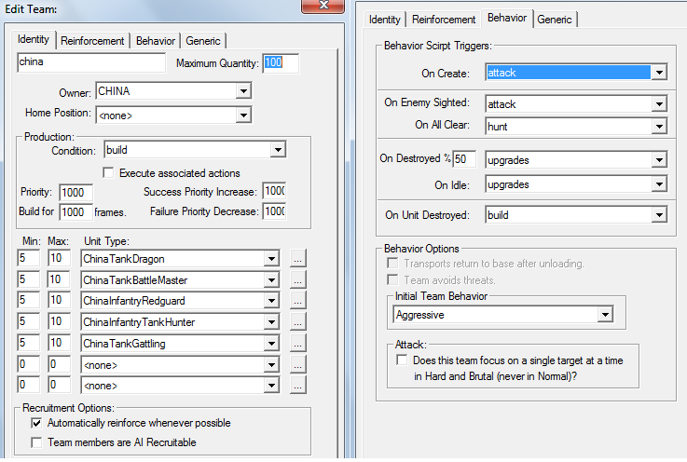
Task: Click browse button beside ChinaInfantryRedguard
Action: 297,301
